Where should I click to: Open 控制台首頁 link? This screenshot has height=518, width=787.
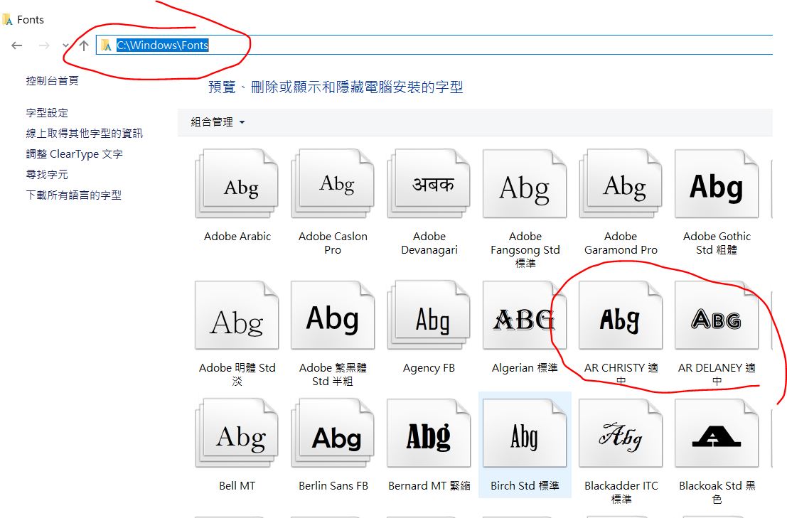52,81
